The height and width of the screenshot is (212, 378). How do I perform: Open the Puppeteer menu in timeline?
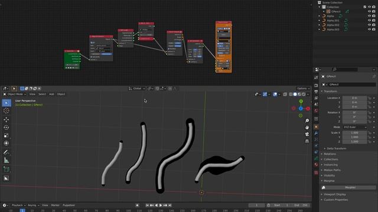pyautogui.click(x=69, y=206)
